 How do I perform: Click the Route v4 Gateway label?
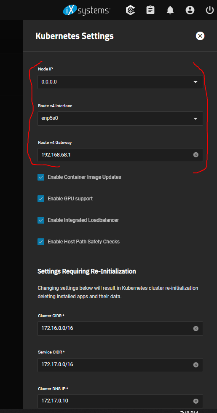pyautogui.click(x=55, y=142)
